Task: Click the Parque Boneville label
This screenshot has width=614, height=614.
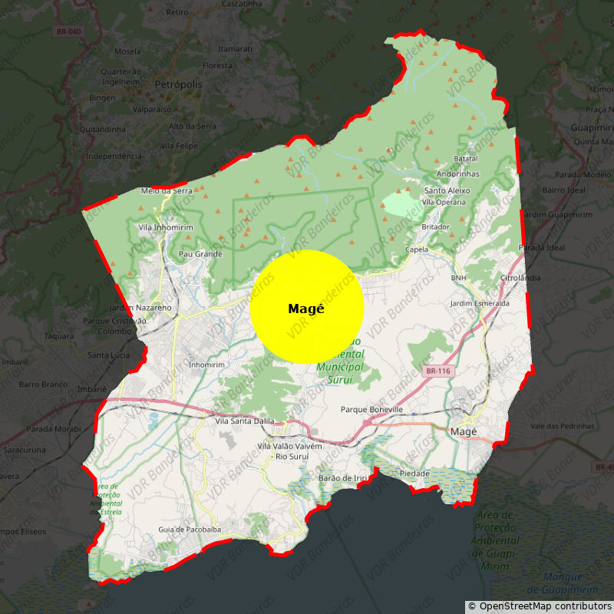Action: coord(371,410)
